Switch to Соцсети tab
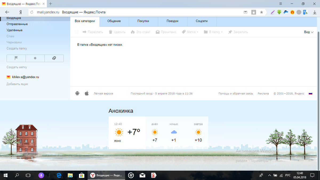This screenshot has height=180, width=320. [202, 21]
